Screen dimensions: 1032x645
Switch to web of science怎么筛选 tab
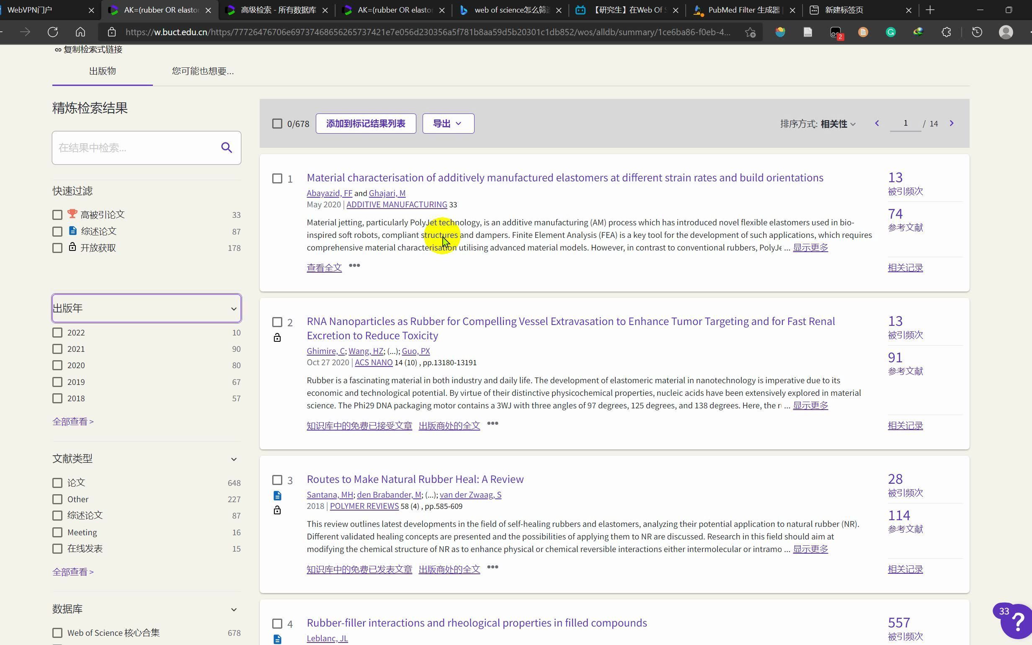pos(510,10)
